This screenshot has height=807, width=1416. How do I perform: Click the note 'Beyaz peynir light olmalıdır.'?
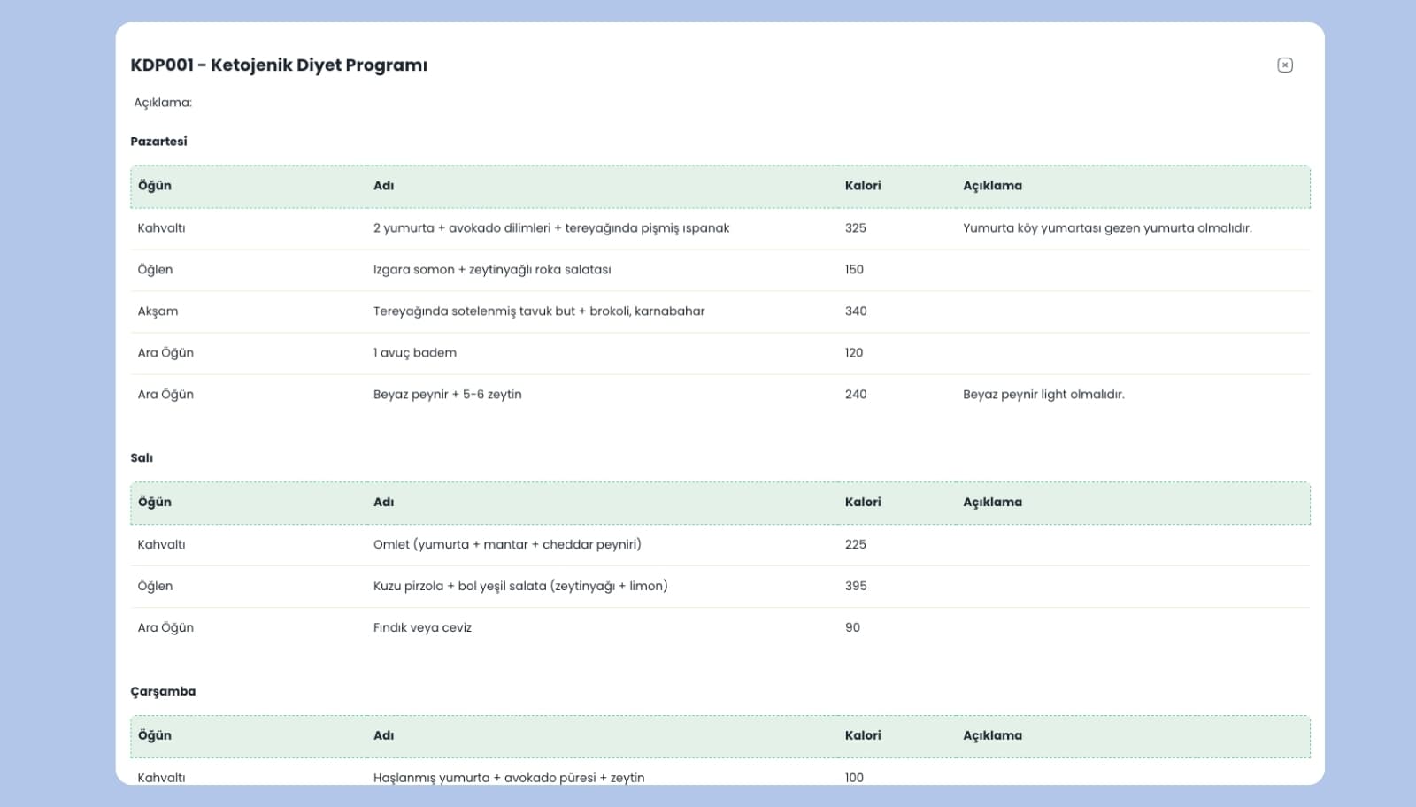pos(1043,395)
